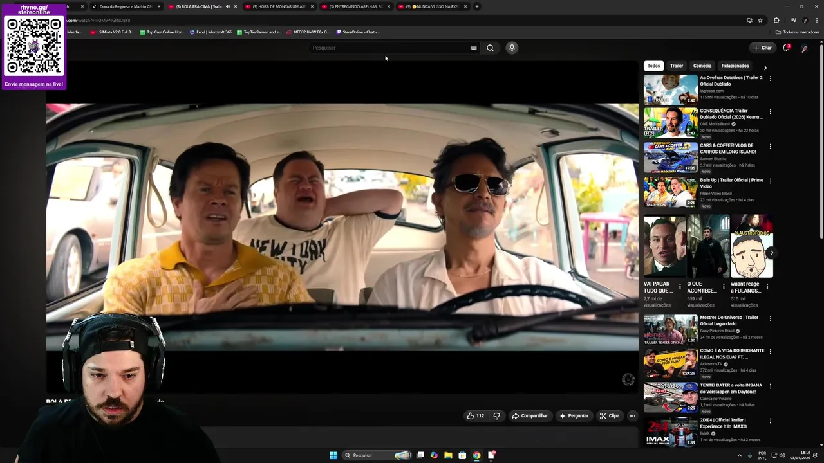Open LS Miata V2.0 Full bookmark
The width and height of the screenshot is (824, 463).
[112, 32]
